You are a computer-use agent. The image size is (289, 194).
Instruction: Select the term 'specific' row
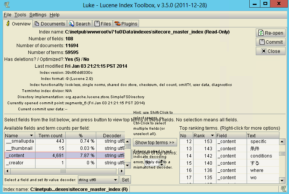(x=229, y=142)
